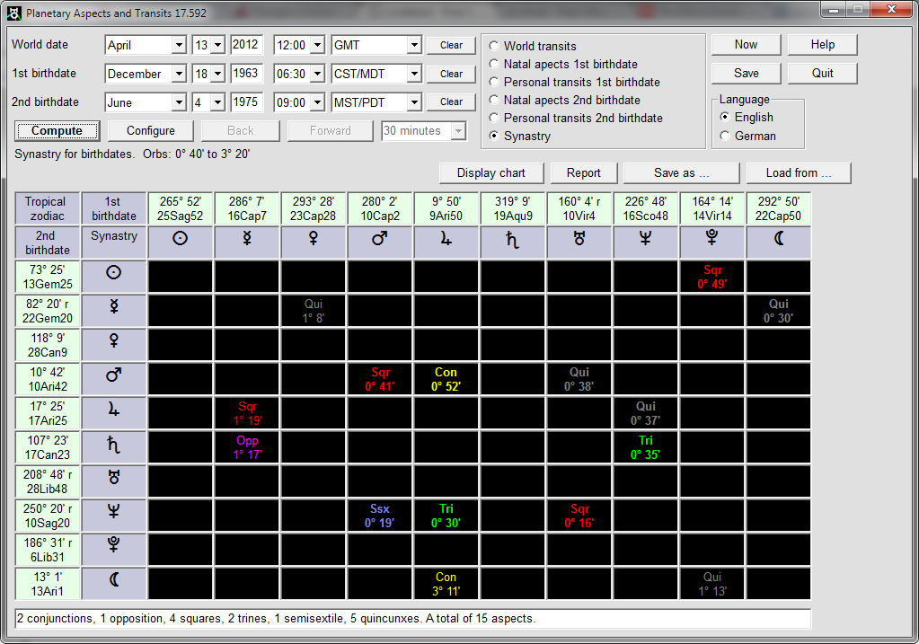Click the 1st birthdate year field 1963

click(246, 74)
